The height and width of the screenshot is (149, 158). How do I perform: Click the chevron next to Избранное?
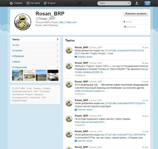click(58, 56)
